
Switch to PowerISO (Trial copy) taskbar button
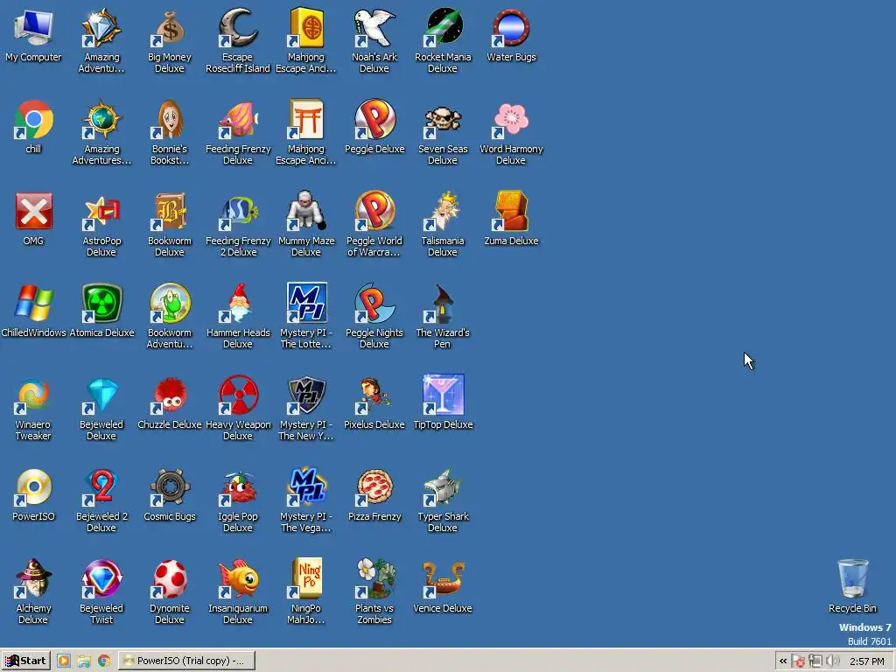coord(187,661)
